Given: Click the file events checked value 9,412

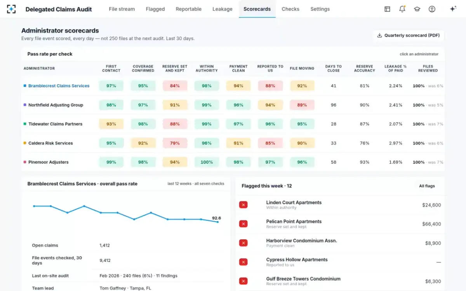Looking at the screenshot, I should (105, 261).
